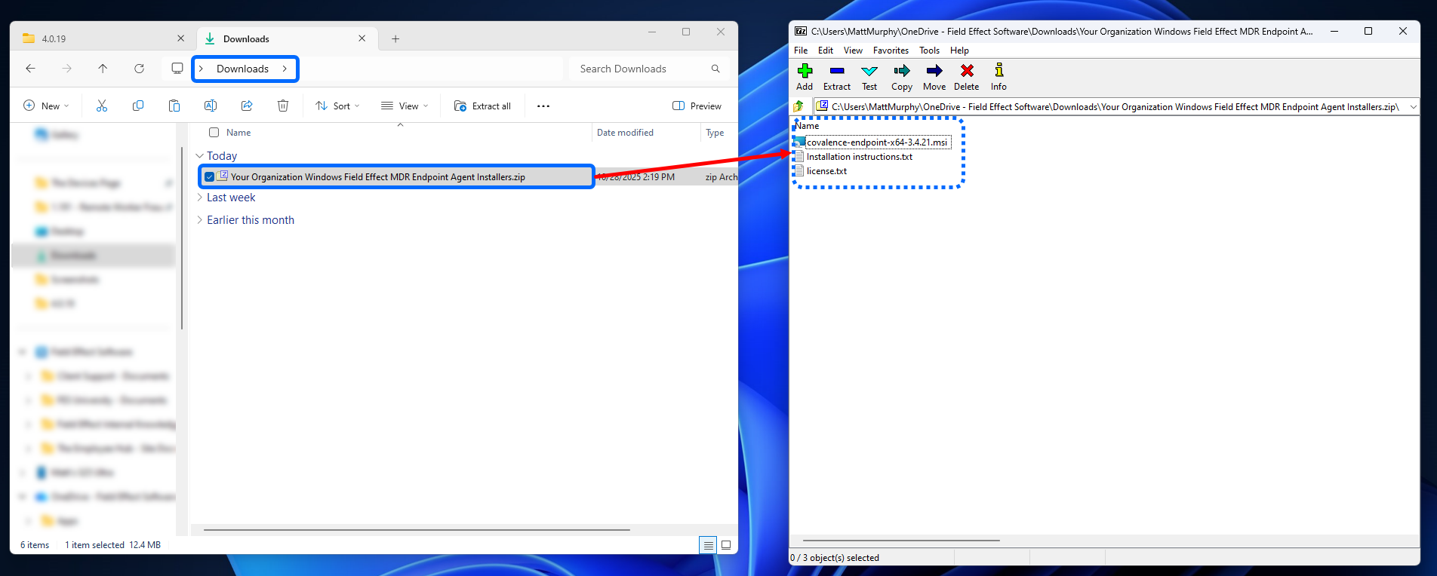Click the Paste icon in Explorer toolbar
The image size is (1437, 576).
click(x=174, y=106)
